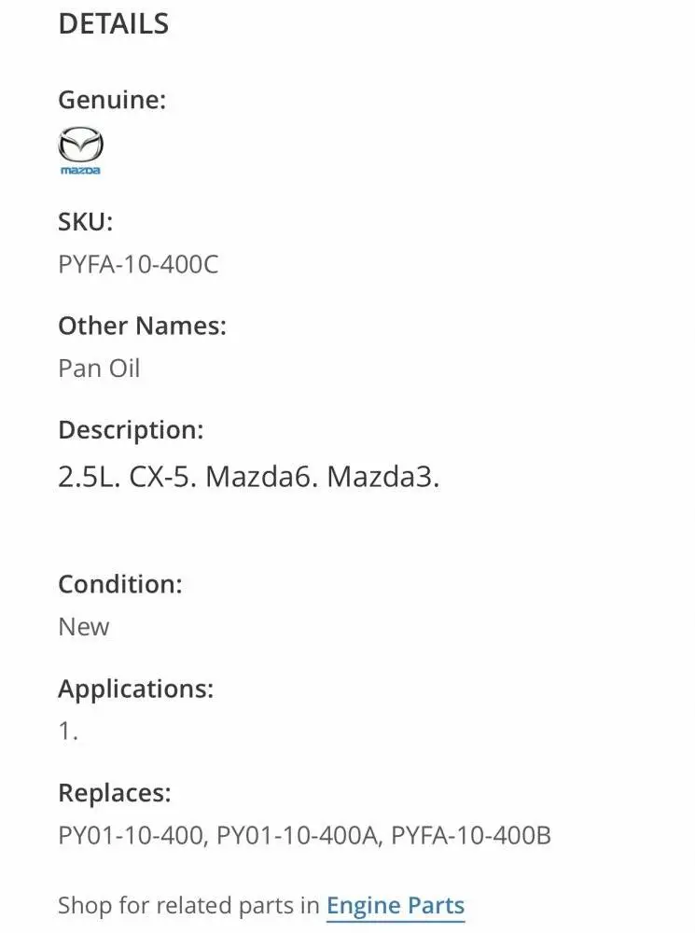Click the DETAILS heading
This screenshot has width=695, height=933.
pyautogui.click(x=113, y=24)
